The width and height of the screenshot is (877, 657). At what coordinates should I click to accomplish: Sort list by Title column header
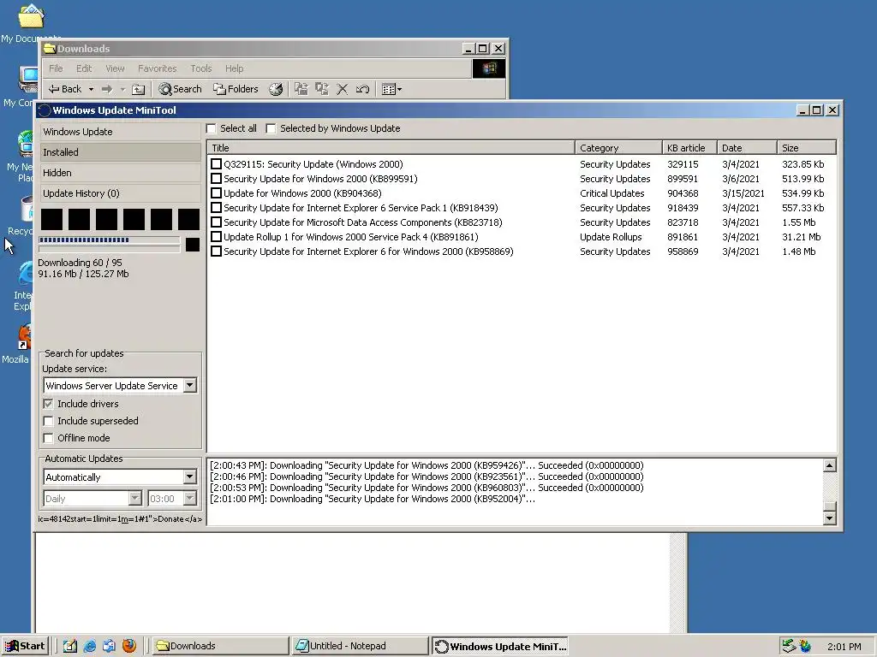coord(391,147)
